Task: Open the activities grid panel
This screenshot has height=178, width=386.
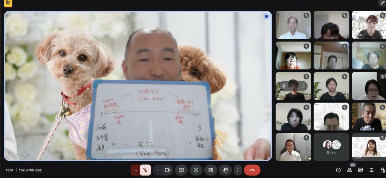Action: click(371, 170)
